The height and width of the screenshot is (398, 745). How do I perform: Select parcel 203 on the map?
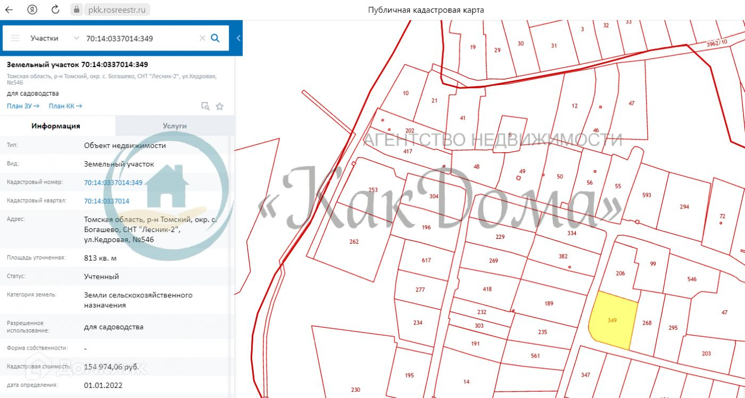click(706, 353)
